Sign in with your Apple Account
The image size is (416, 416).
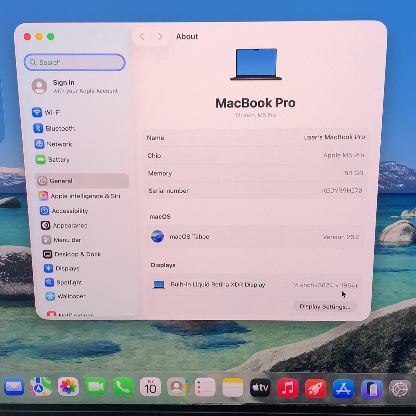tap(75, 86)
